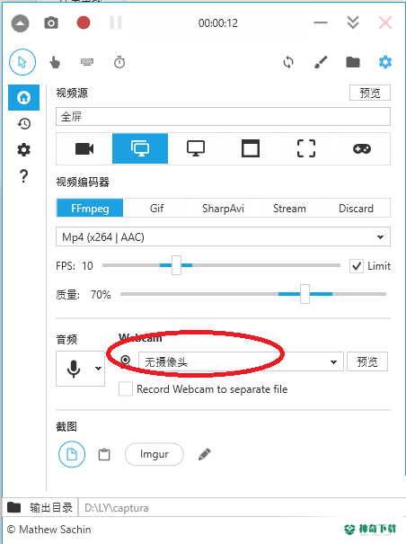This screenshot has width=406, height=544.
Task: Enable Record Webcam to separate file
Action: pyautogui.click(x=126, y=389)
